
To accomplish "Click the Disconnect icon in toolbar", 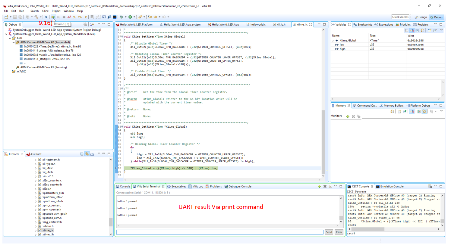I will pyautogui.click(x=69, y=17).
